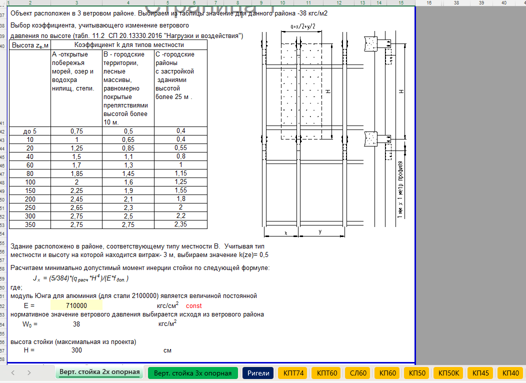Select column header 4

click(128, 2)
